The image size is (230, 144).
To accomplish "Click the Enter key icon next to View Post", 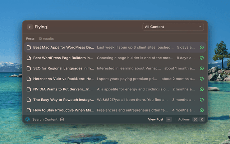I will coord(169,120).
